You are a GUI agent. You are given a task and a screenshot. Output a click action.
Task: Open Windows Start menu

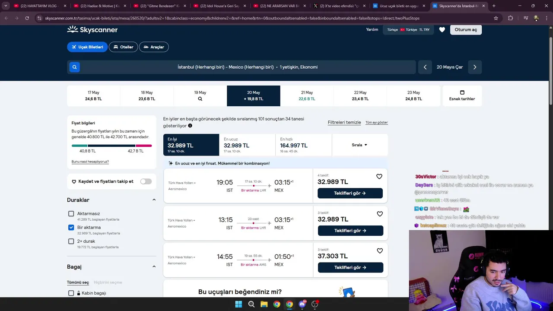tap(238, 304)
